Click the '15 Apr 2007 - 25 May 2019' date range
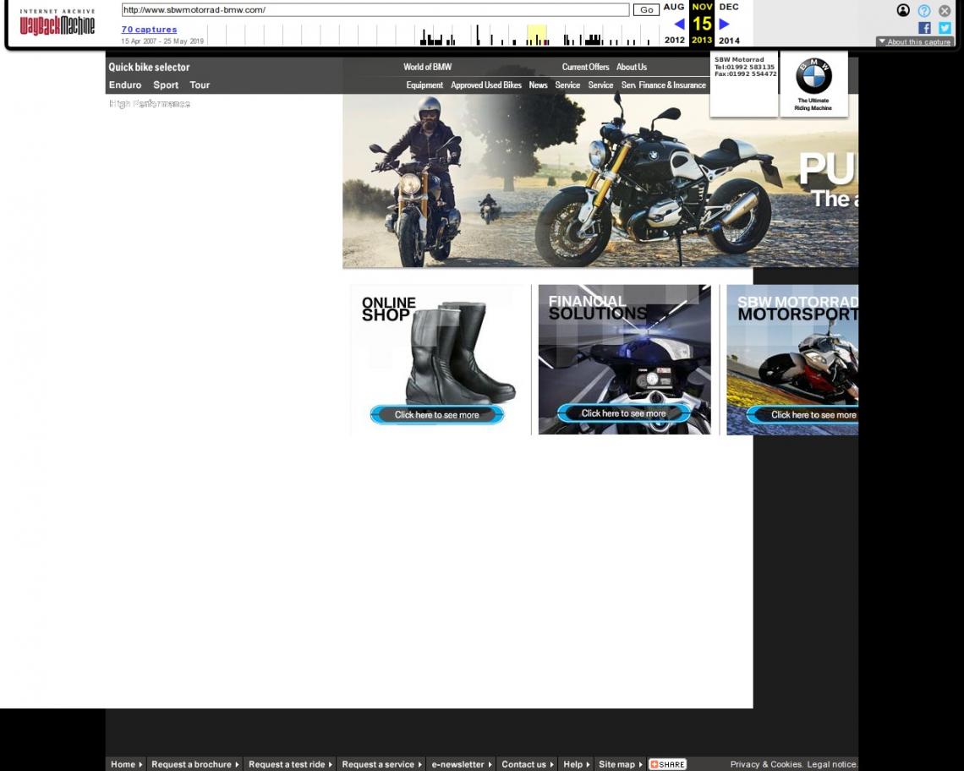This screenshot has height=771, width=964. point(162,41)
